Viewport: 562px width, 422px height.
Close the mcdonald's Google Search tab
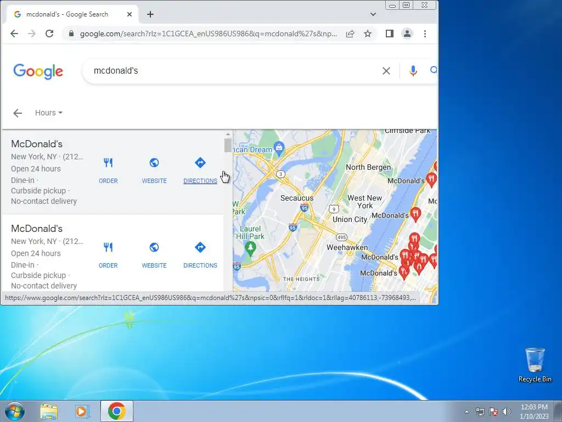click(130, 14)
